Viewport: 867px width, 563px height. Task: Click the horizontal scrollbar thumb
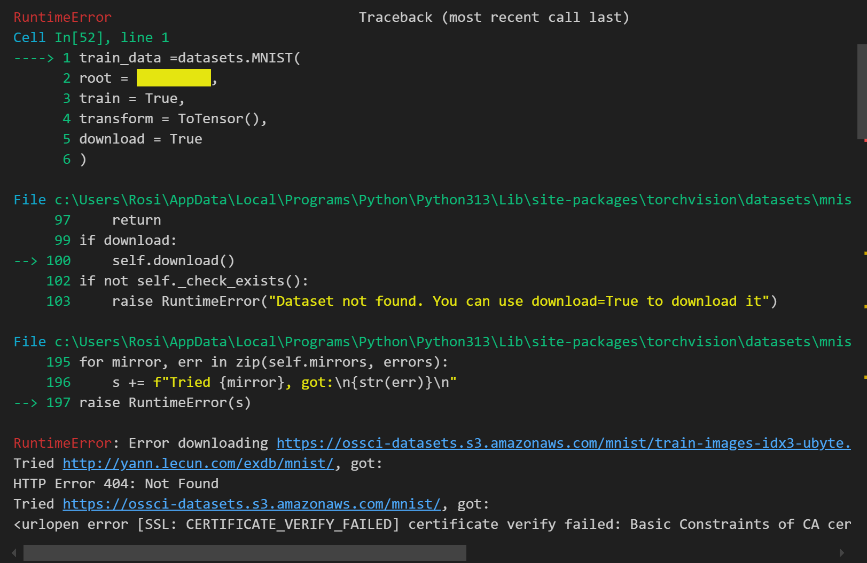245,553
